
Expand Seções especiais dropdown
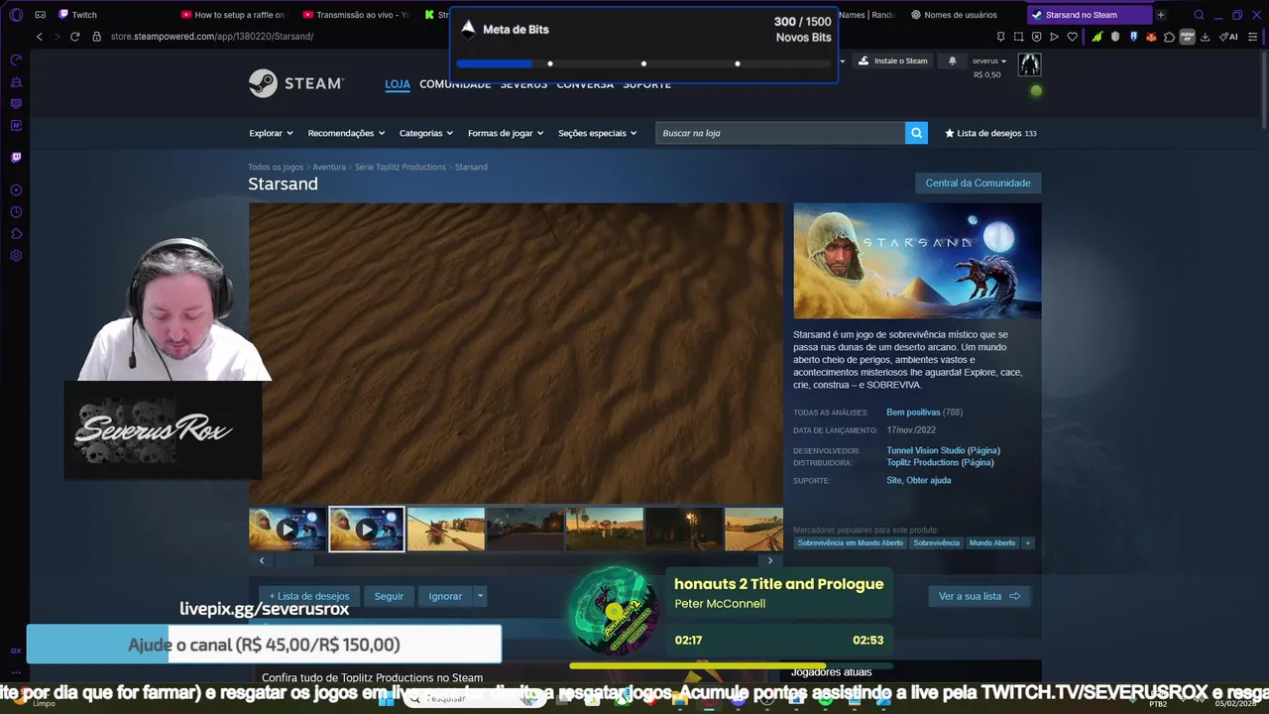[598, 133]
